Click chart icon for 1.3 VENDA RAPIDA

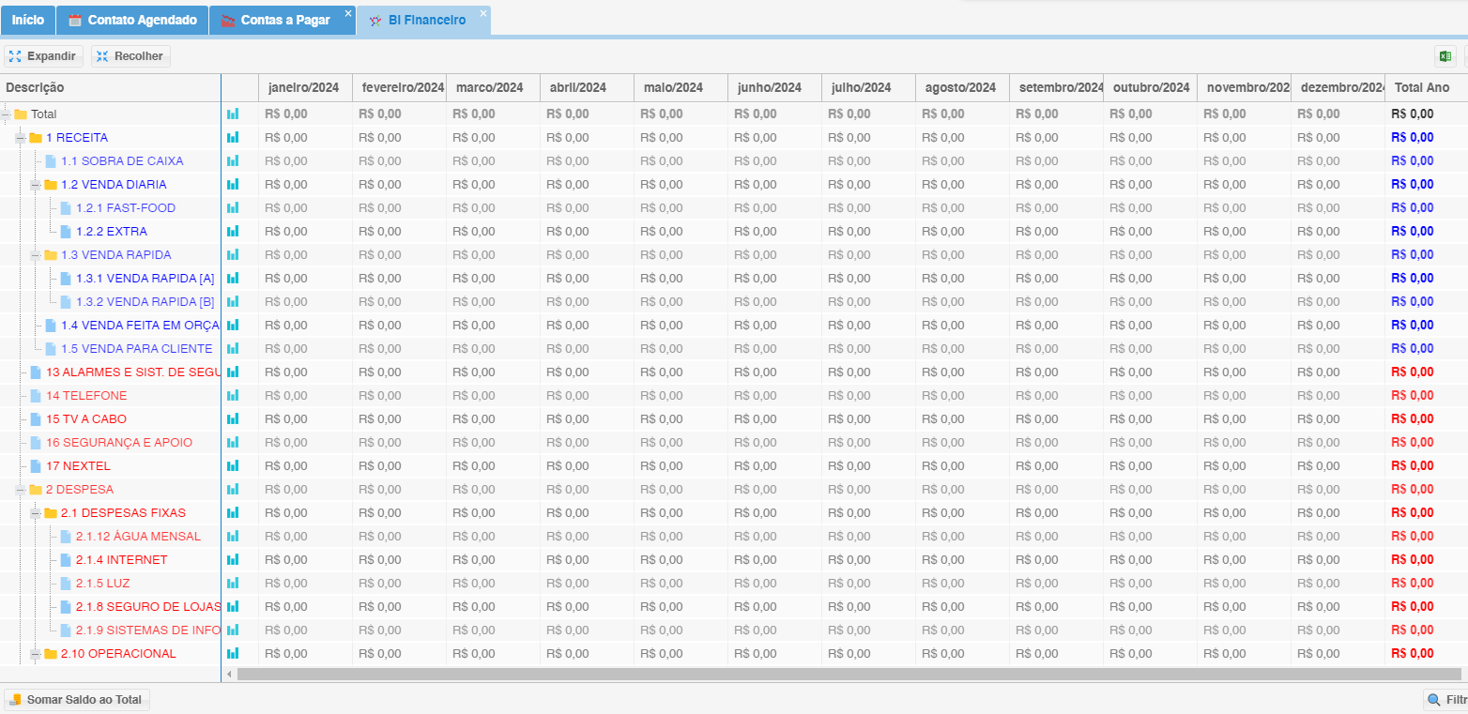(x=233, y=254)
